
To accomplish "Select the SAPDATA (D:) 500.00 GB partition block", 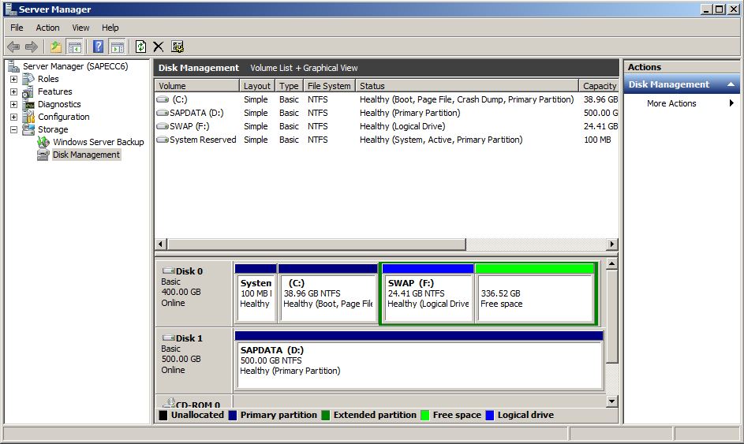I will click(x=419, y=360).
